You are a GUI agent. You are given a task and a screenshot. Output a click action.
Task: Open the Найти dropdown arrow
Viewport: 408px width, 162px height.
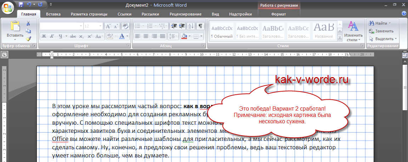390,23
